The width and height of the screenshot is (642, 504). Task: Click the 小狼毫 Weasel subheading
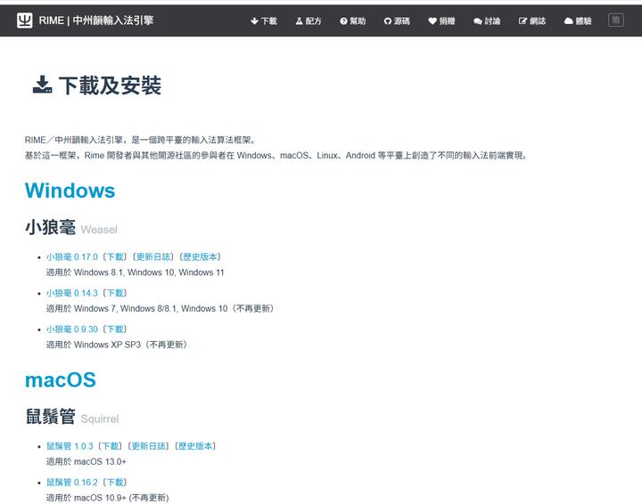pos(71,227)
